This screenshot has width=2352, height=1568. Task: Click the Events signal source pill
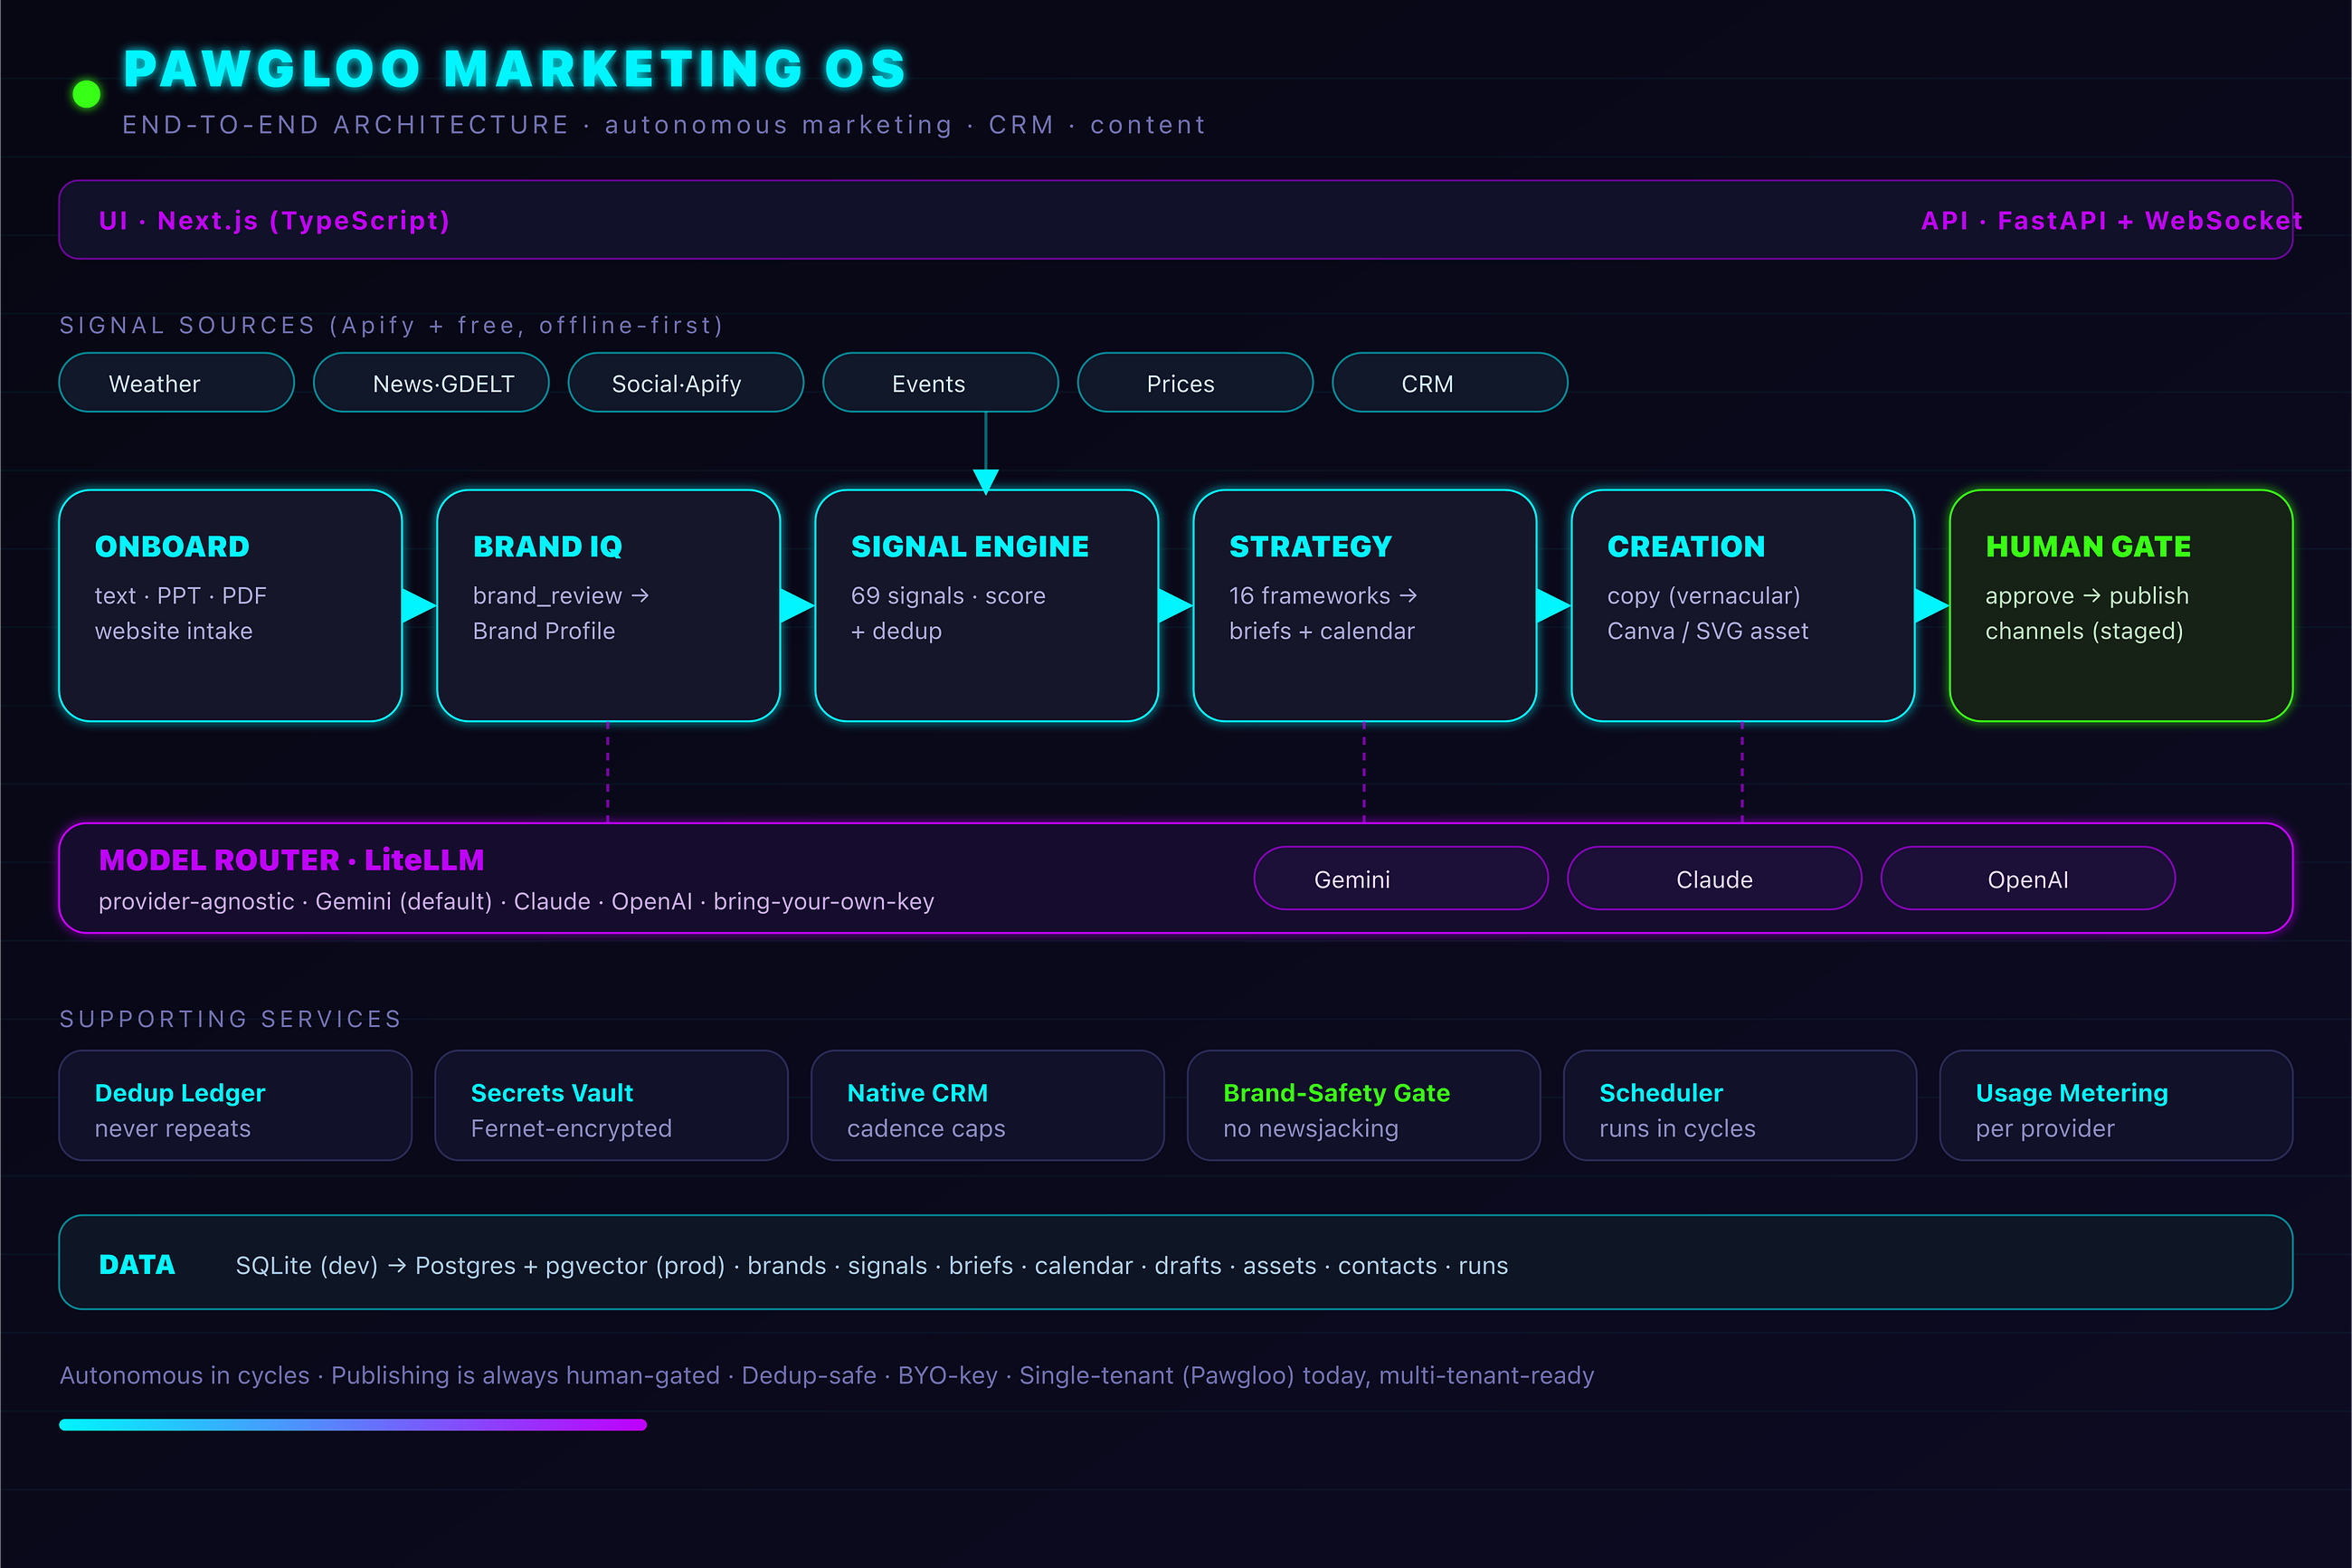[941, 383]
